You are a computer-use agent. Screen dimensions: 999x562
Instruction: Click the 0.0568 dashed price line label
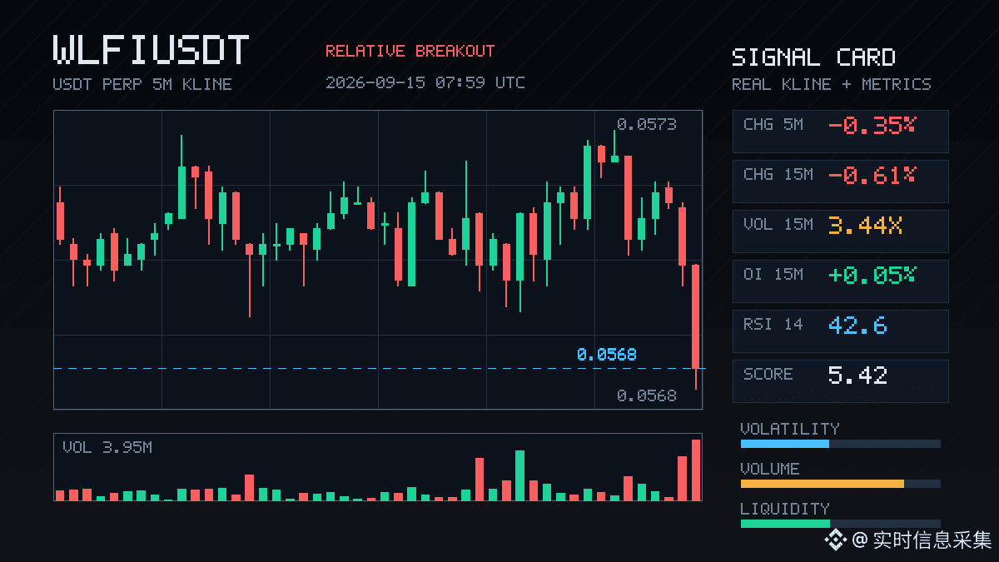[x=606, y=355]
